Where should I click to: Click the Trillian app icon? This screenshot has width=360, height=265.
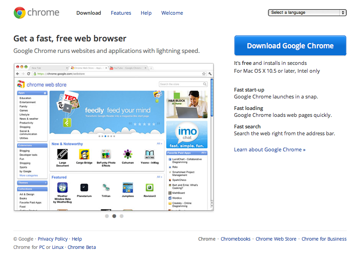[x=106, y=188]
